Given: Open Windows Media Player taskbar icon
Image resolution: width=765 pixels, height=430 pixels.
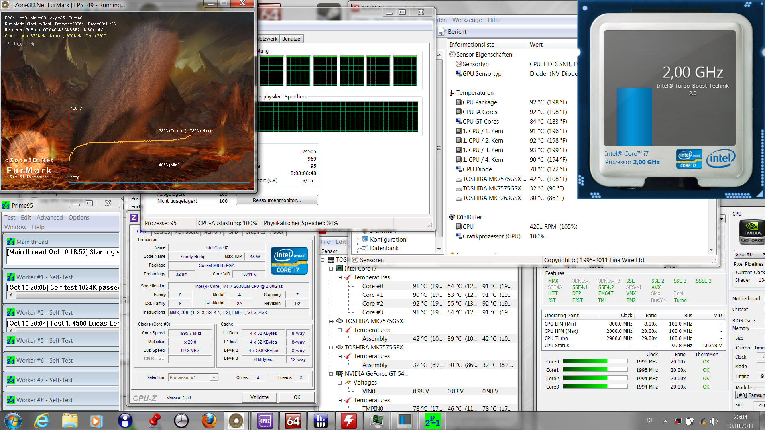Looking at the screenshot, I should point(96,421).
